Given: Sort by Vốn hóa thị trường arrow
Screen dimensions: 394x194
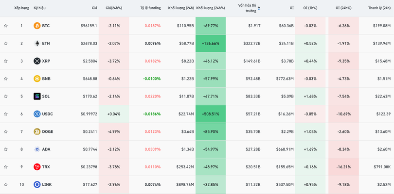Looking at the screenshot, I should pos(259,8).
